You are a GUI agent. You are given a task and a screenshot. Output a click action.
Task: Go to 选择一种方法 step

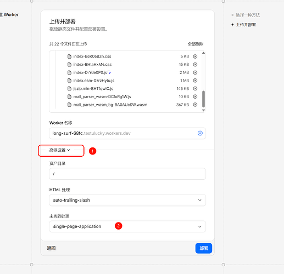tap(248, 15)
